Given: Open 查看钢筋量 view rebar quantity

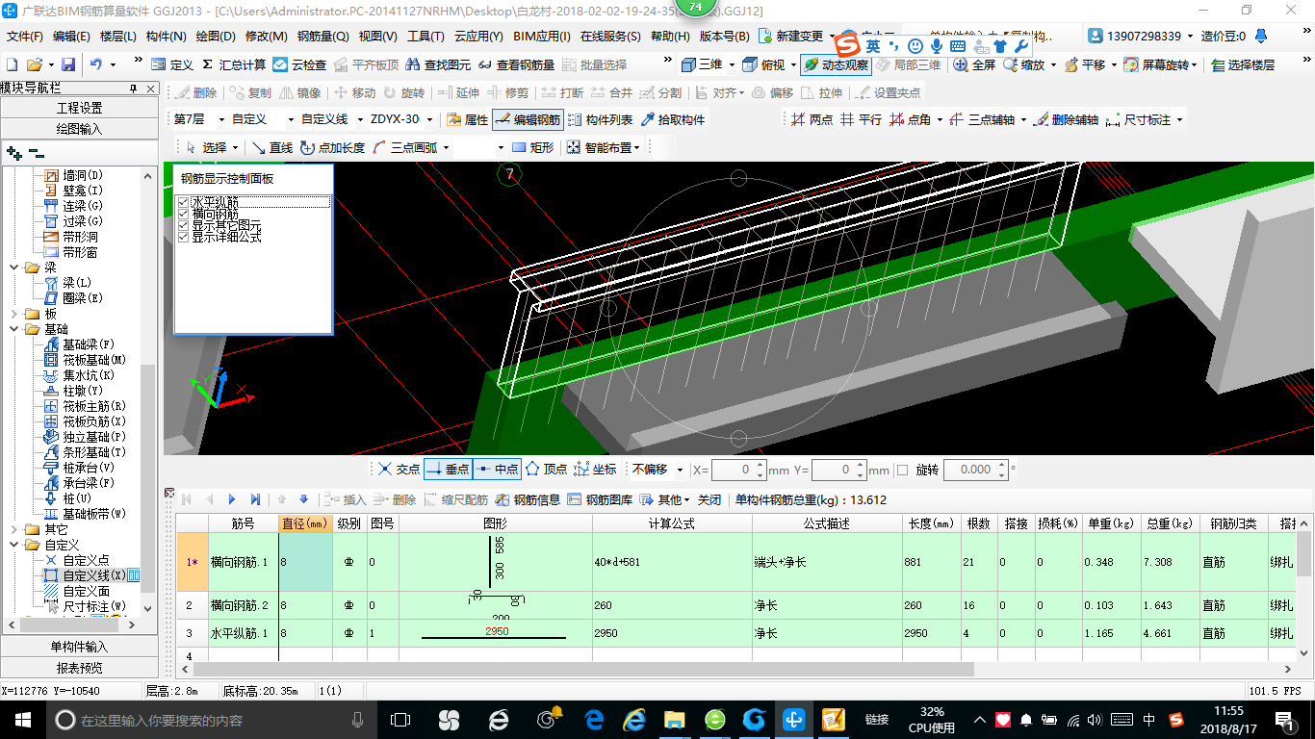Looking at the screenshot, I should 516,64.
